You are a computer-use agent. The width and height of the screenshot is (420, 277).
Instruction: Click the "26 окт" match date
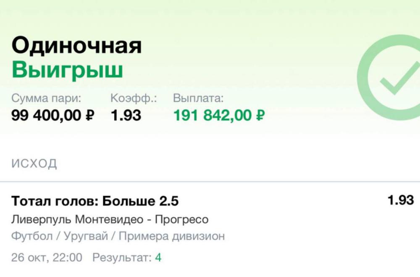[x=29, y=257]
